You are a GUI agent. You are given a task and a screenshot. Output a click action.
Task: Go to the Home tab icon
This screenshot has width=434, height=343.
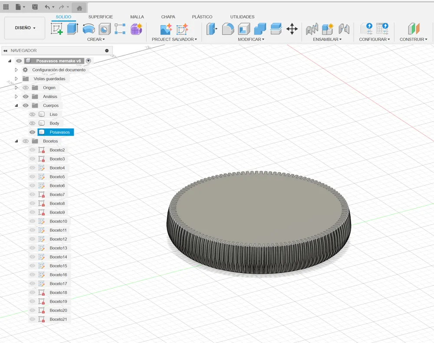[79, 8]
